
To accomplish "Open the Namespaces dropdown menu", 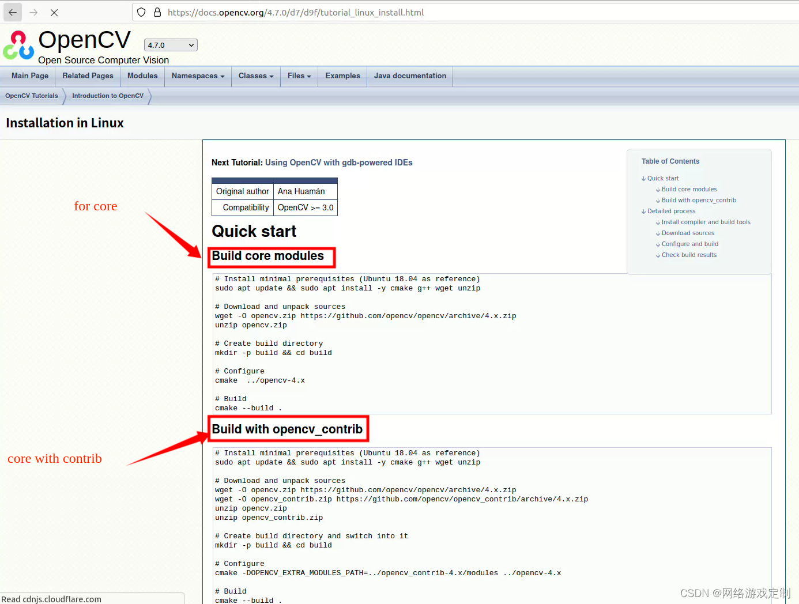I will click(197, 75).
